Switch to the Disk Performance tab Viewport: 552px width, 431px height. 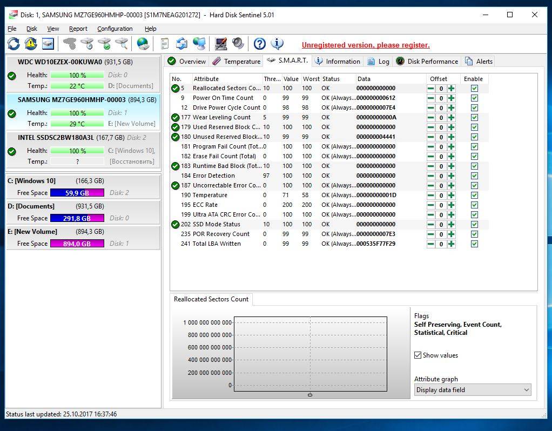pos(427,61)
